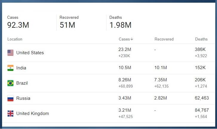Viewport: 217px width, 129px height.
Task: Click the total Cases 92.3M figure
Action: point(18,25)
